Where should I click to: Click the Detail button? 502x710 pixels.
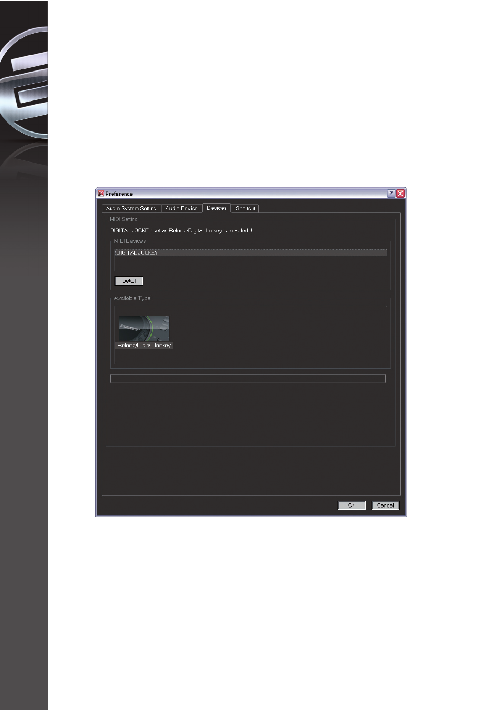(x=129, y=281)
